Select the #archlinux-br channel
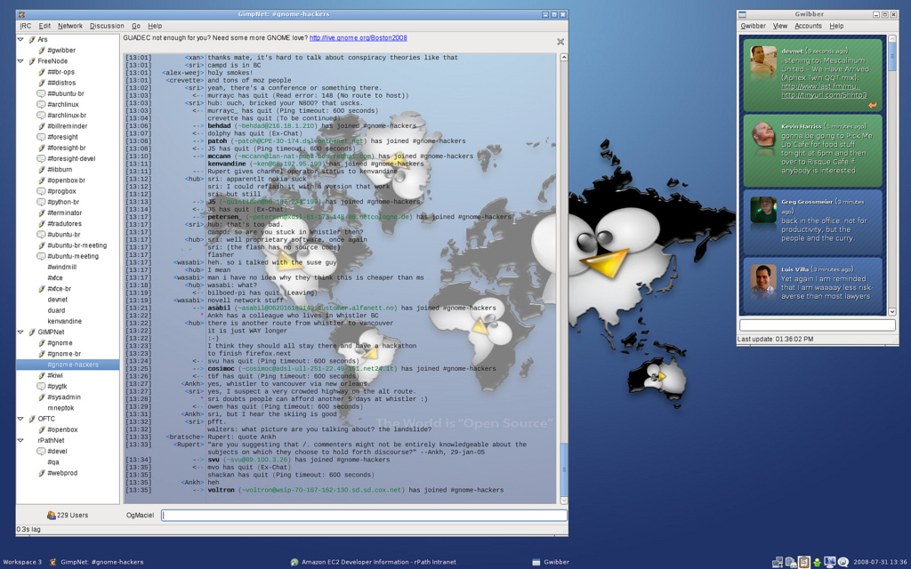The height and width of the screenshot is (569, 911). coord(66,116)
